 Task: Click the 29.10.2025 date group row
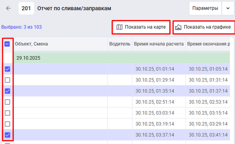click(x=28, y=58)
